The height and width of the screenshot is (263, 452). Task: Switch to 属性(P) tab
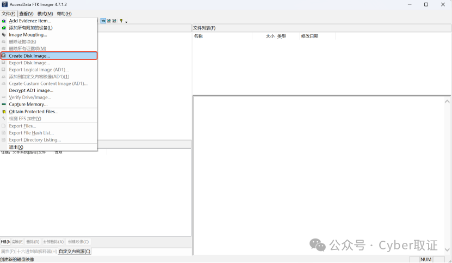coord(8,252)
